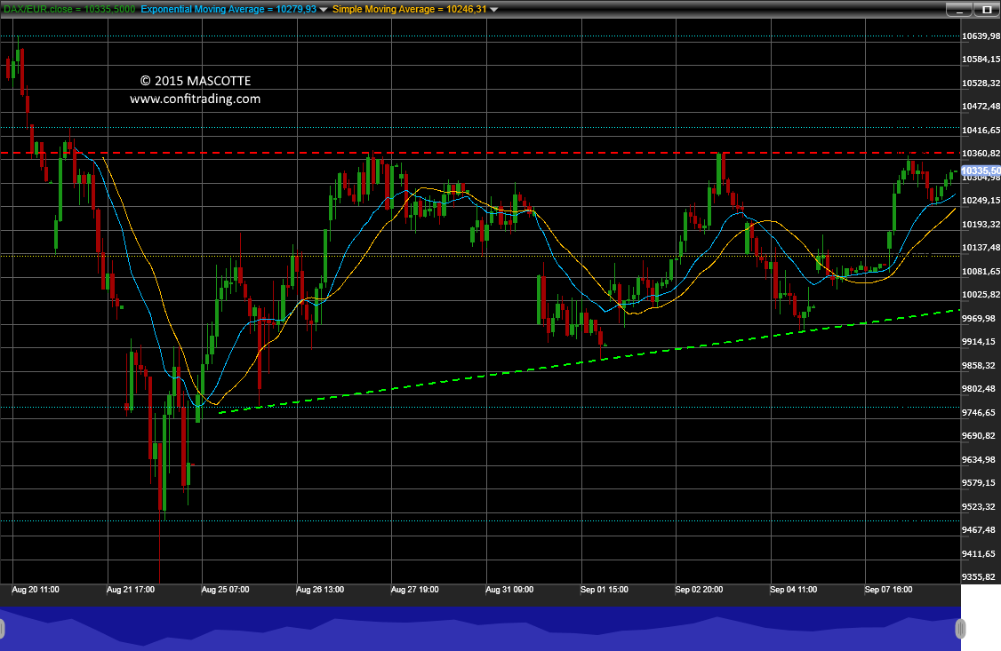1001x651 pixels.
Task: Click the 9355,82 price axis label
Action: click(x=981, y=577)
